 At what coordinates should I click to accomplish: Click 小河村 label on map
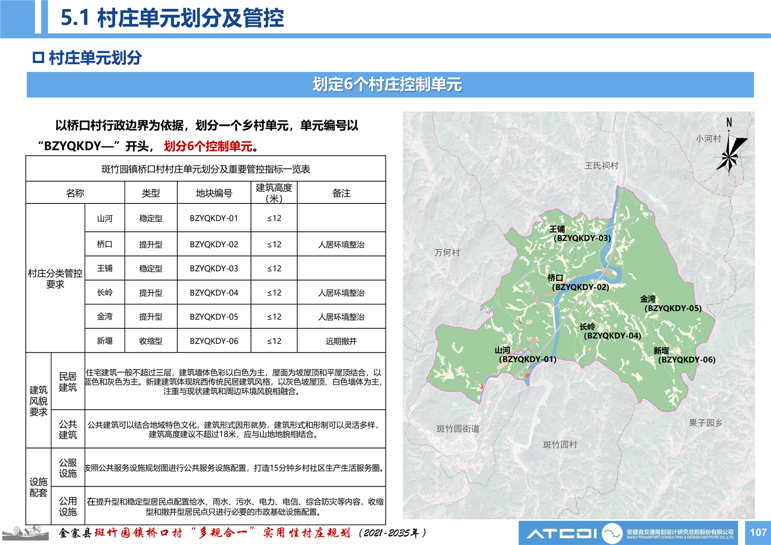coord(708,138)
